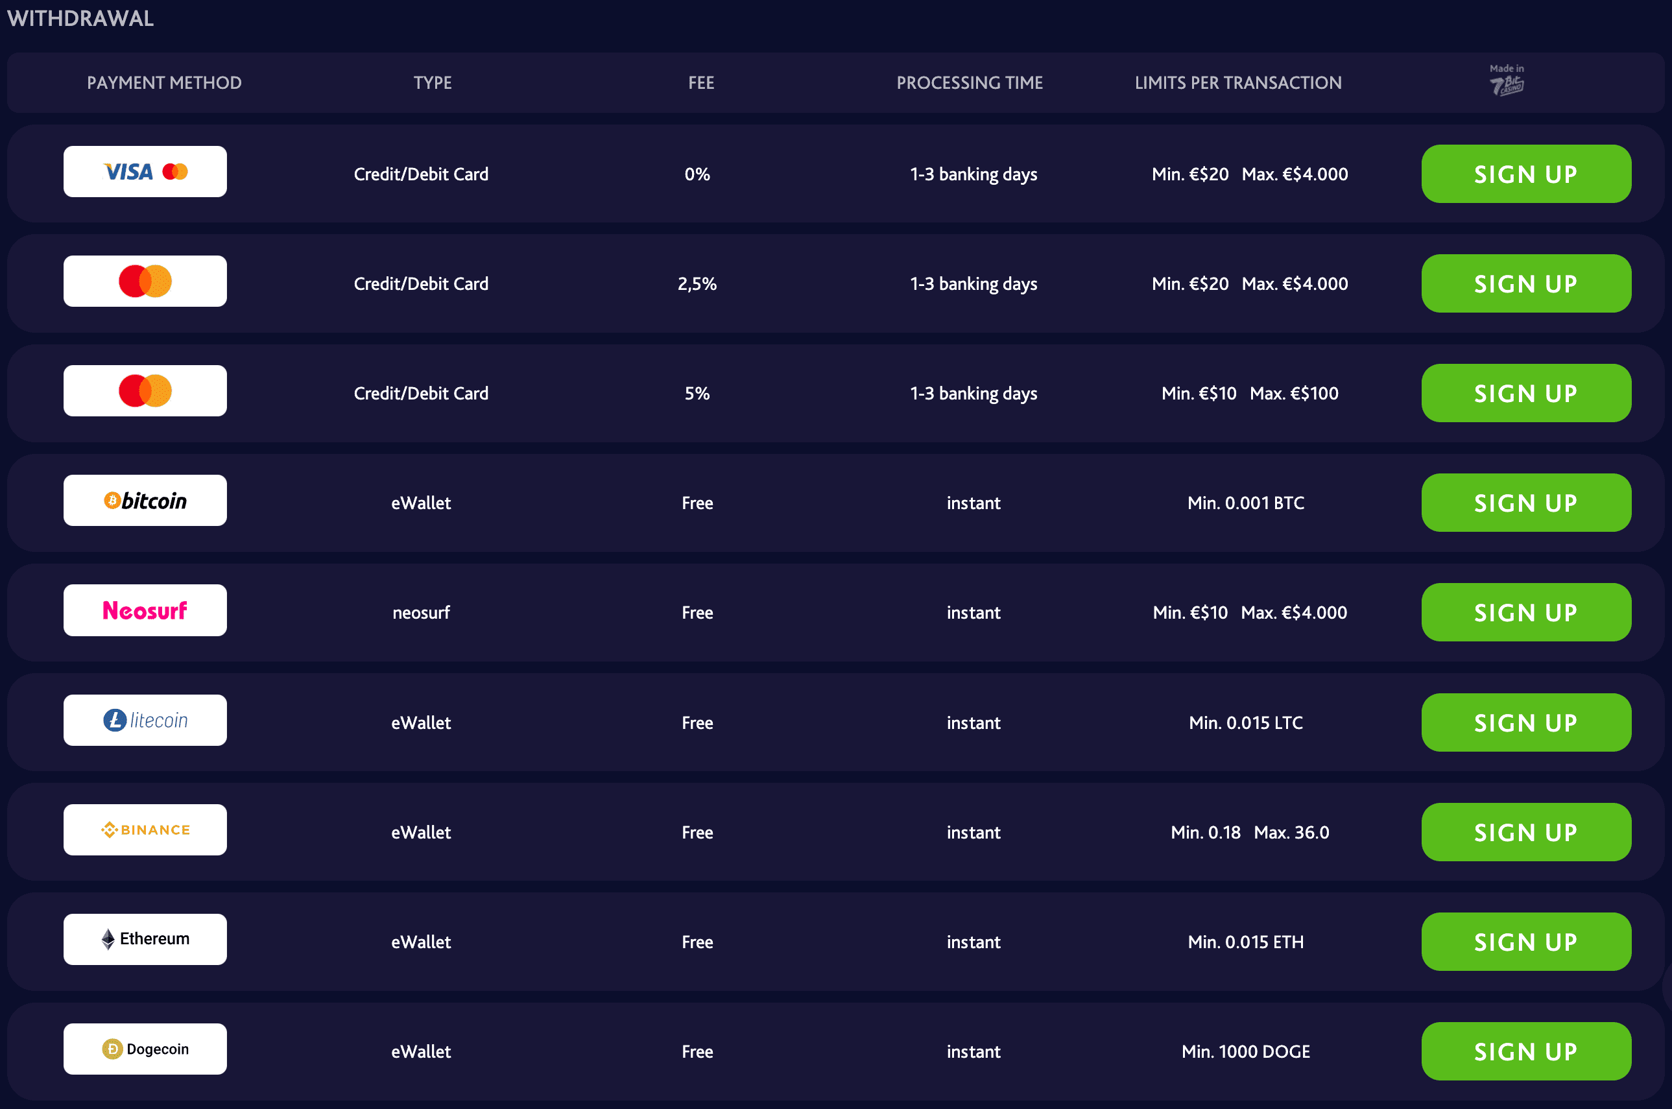This screenshot has width=1672, height=1109.
Task: Choose the Neosurf payment logo
Action: (x=145, y=610)
